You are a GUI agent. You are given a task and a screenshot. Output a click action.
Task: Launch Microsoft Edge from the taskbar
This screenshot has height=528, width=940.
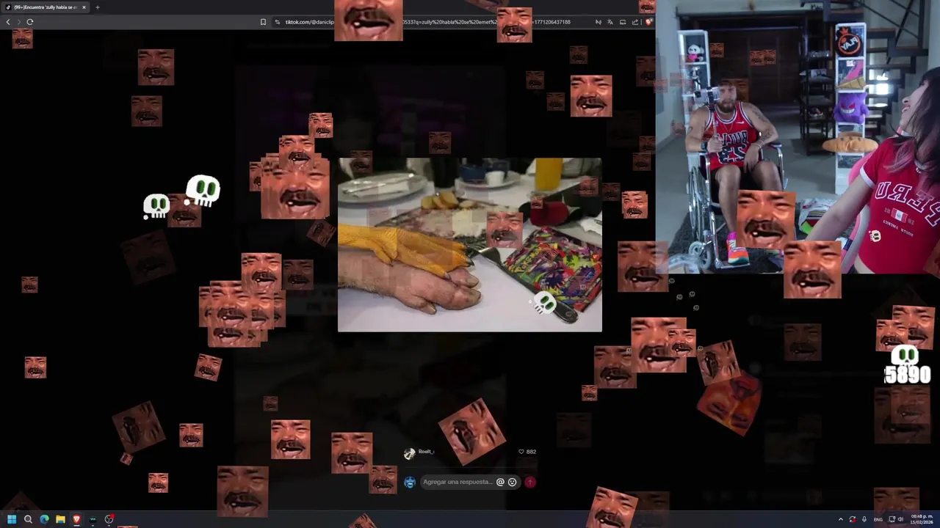tap(44, 519)
